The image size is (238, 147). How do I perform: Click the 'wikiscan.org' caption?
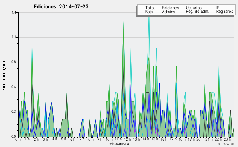[x=119, y=143]
